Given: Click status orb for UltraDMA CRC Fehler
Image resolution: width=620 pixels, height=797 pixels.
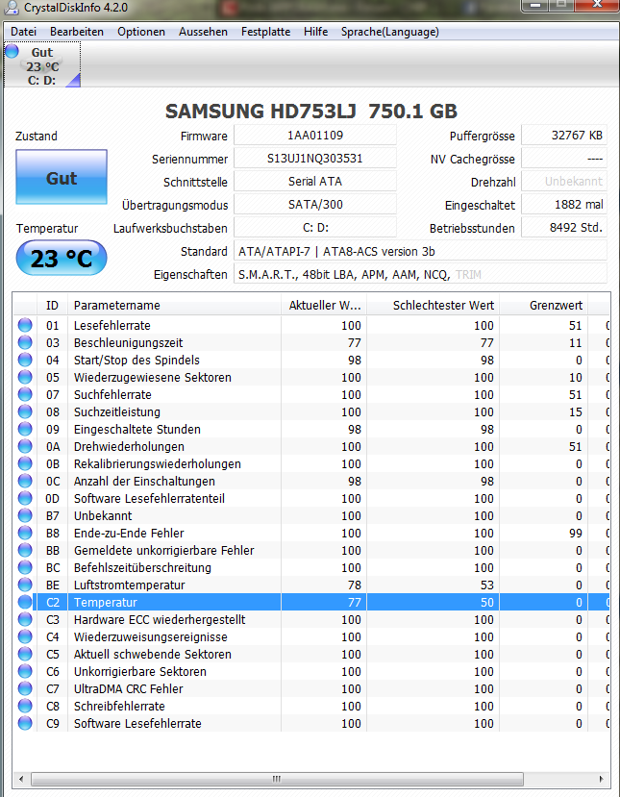Looking at the screenshot, I should pos(25,688).
